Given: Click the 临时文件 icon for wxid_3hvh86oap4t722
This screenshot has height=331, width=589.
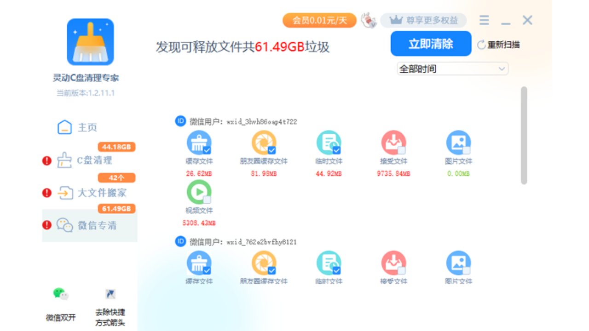Looking at the screenshot, I should (x=328, y=143).
